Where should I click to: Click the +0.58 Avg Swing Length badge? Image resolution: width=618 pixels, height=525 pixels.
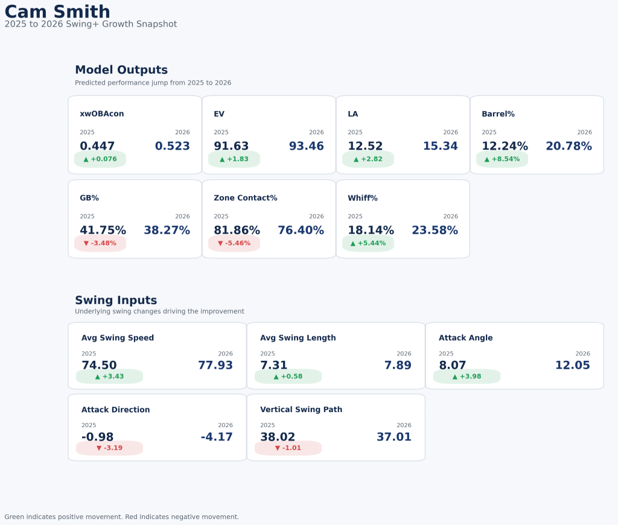point(288,377)
